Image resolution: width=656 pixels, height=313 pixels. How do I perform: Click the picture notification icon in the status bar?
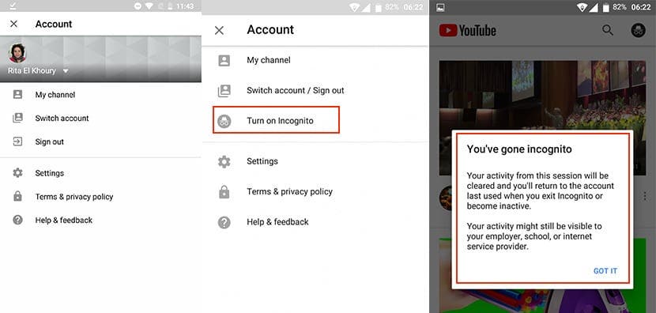tap(440, 8)
